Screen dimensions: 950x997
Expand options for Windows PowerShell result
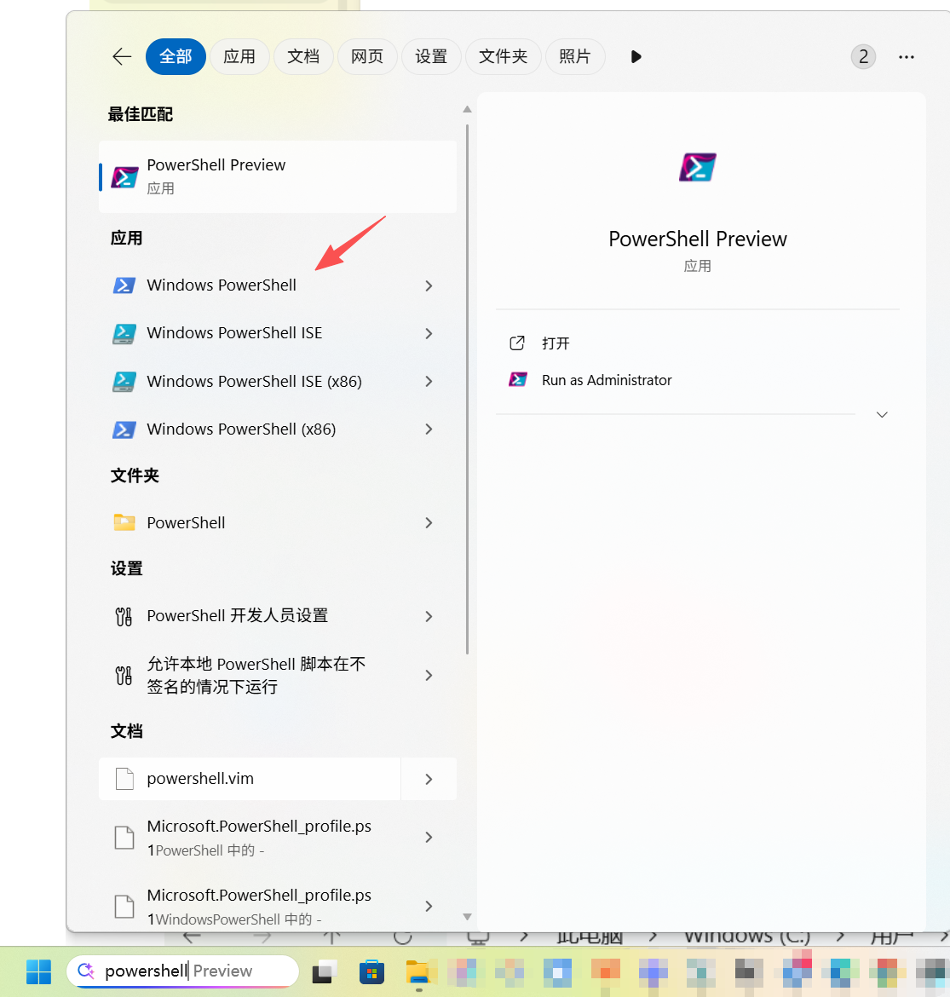(429, 286)
